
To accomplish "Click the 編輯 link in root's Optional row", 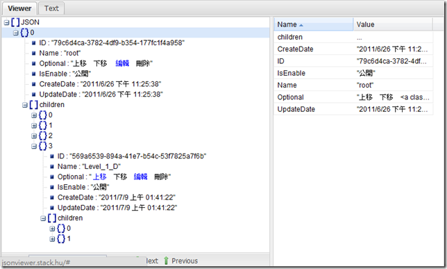I will (x=122, y=63).
